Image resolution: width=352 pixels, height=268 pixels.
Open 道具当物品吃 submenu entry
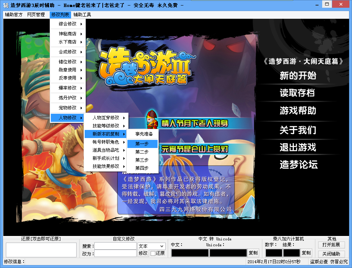(106, 150)
